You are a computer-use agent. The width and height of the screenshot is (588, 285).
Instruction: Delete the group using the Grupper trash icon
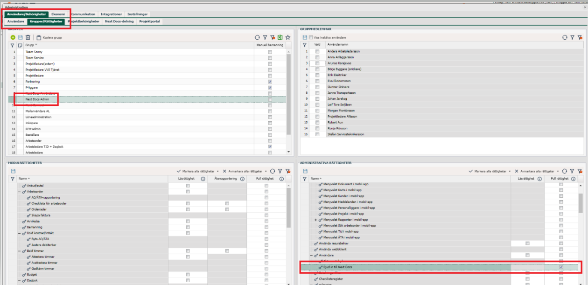click(x=28, y=37)
